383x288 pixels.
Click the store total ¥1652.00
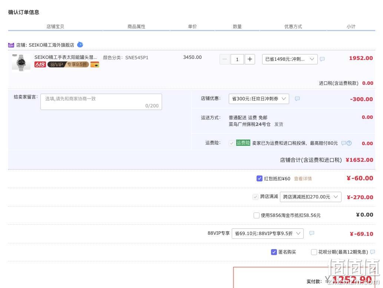tap(359, 160)
